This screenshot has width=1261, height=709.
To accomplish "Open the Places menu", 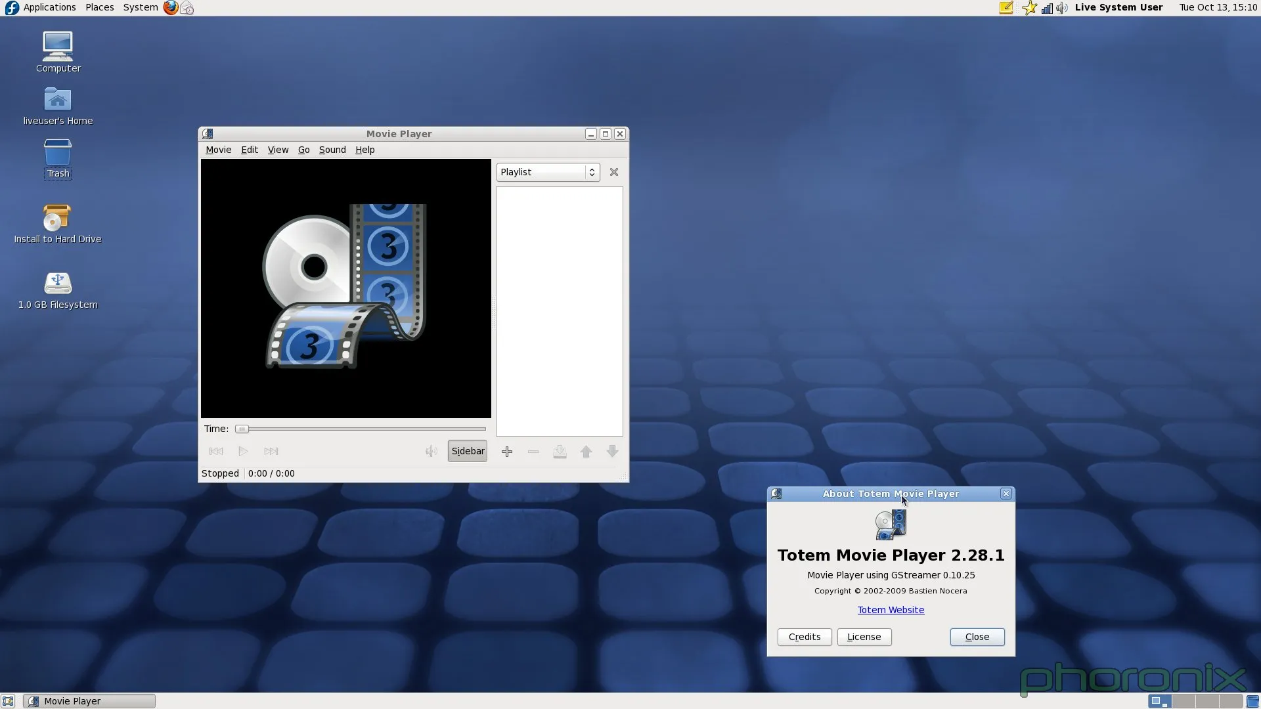I will [x=100, y=7].
